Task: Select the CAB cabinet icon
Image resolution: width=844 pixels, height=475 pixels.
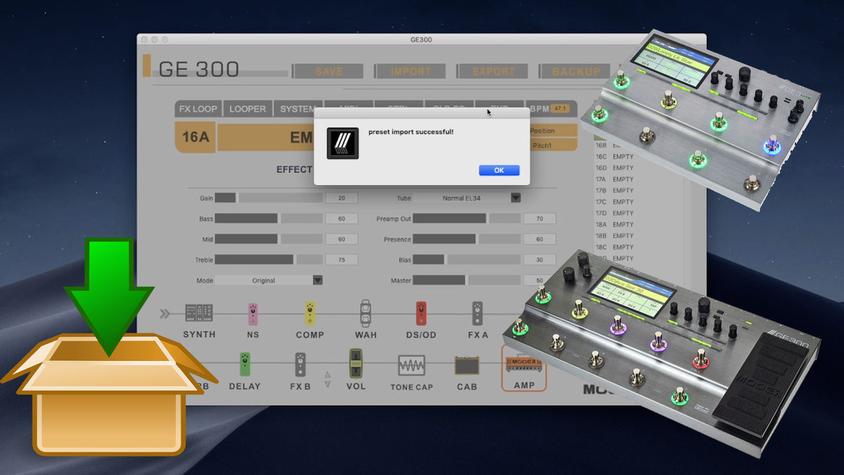Action: coord(466,365)
